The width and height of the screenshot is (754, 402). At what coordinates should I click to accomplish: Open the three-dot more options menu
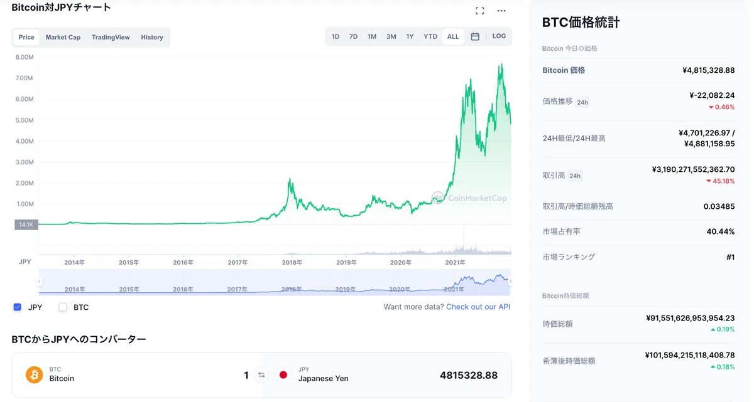click(501, 11)
